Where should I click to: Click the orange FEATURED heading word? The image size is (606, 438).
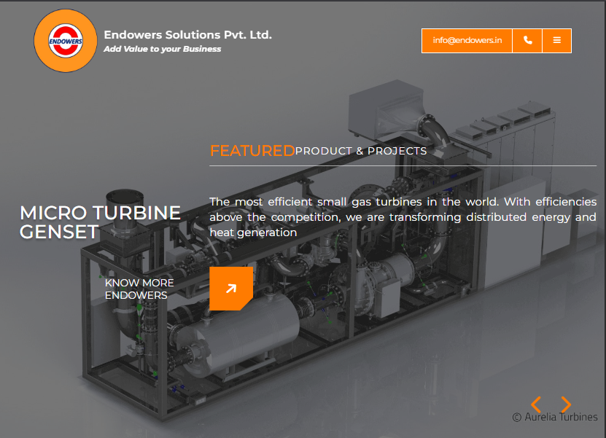pyautogui.click(x=252, y=151)
